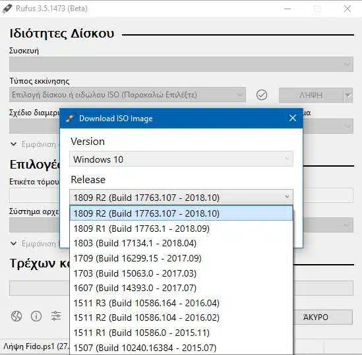The height and width of the screenshot is (355, 362).
Task: Open the Rufus info (i) icon
Action: pos(36,316)
